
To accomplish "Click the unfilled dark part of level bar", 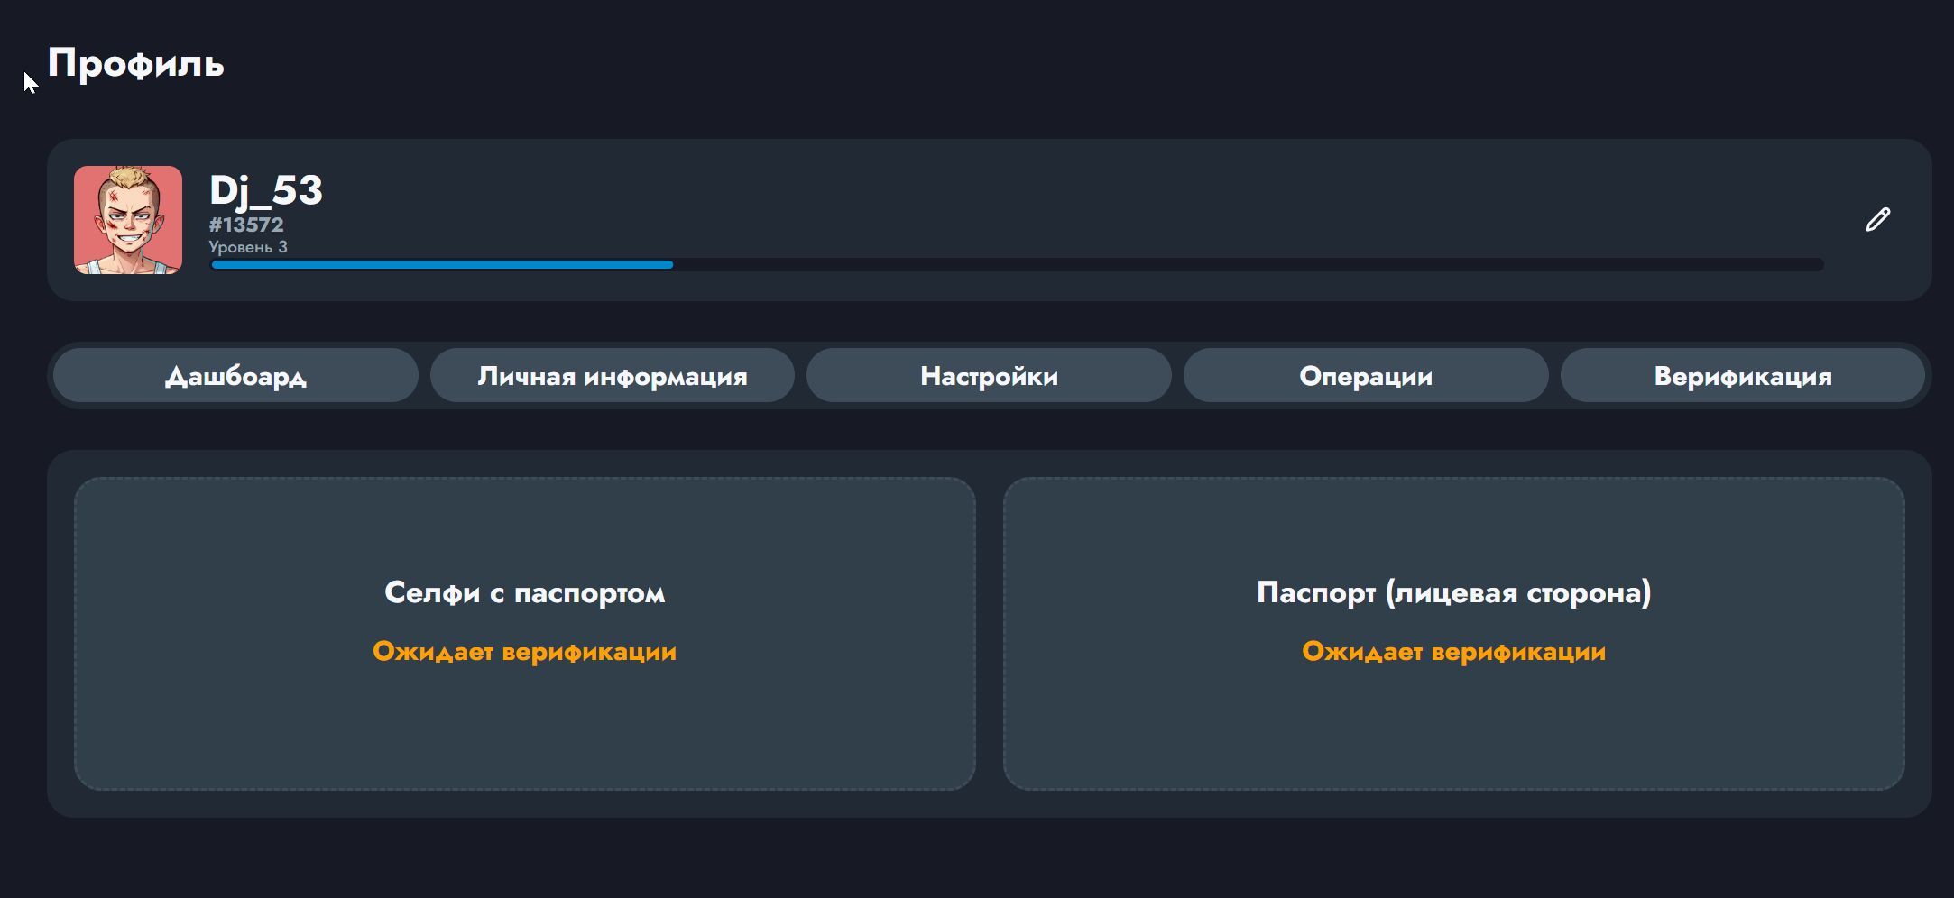I will (1245, 265).
